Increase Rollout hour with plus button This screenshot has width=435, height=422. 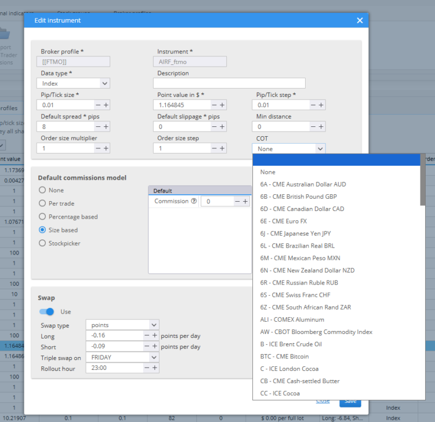coord(155,368)
